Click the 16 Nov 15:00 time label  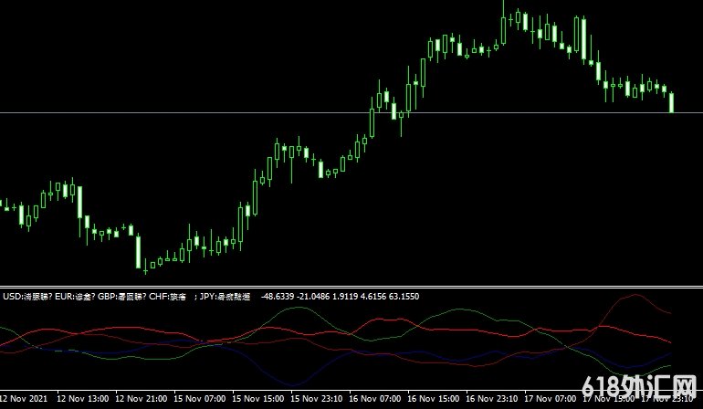(434, 399)
